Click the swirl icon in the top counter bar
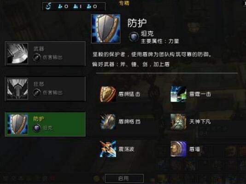The width and height of the screenshot is (246, 184). pos(48,6)
